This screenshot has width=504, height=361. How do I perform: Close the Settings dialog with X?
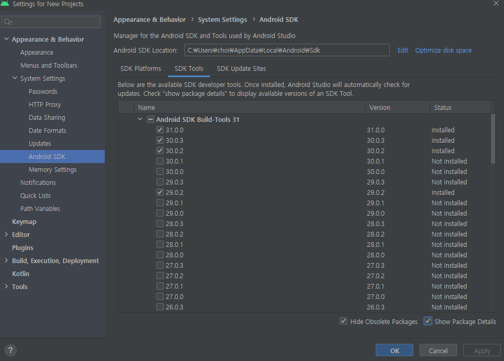(496, 3)
